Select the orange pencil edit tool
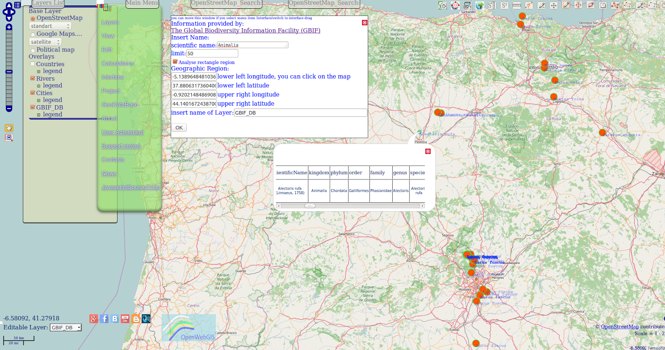Viewport: 665px width, 350px height. (566, 5)
